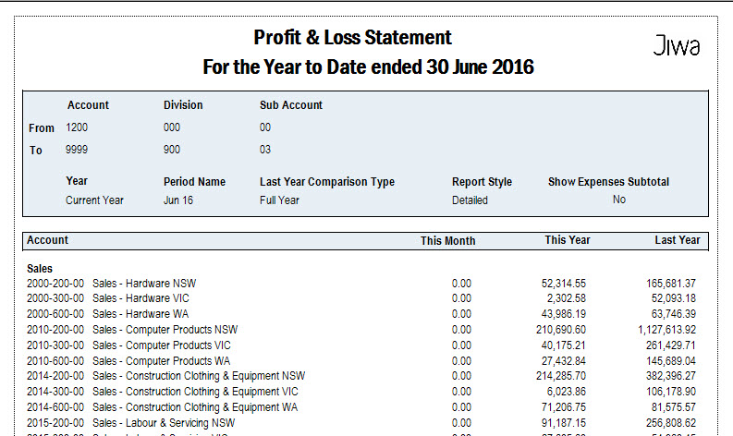Click the 'Division' filter heading
The height and width of the screenshot is (436, 733).
[183, 105]
